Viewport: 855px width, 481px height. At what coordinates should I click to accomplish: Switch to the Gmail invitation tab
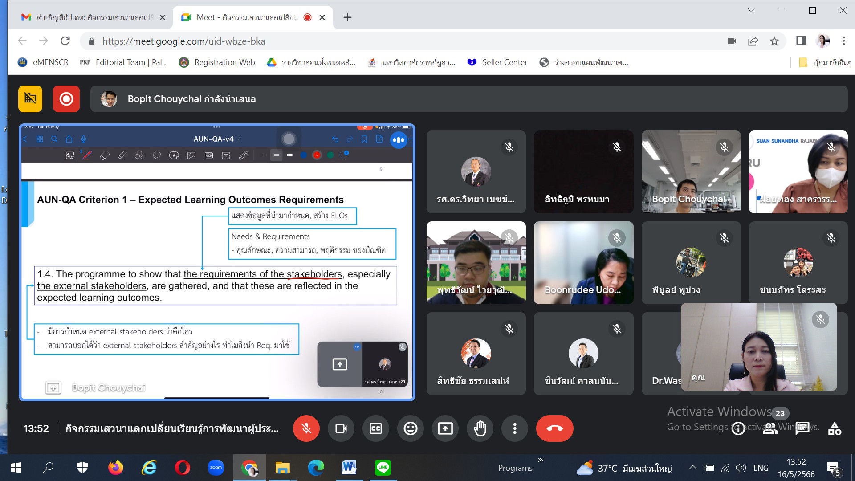(94, 17)
